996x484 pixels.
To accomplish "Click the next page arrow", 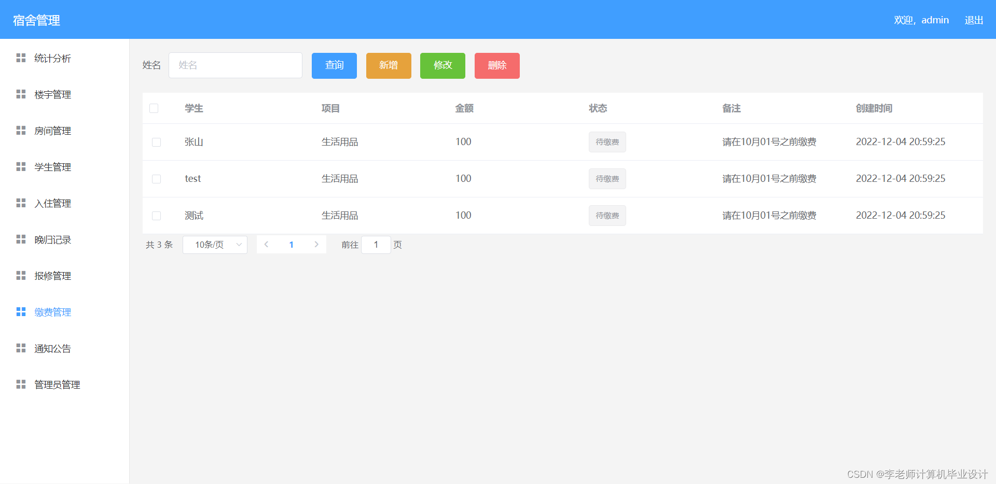I will pos(316,244).
